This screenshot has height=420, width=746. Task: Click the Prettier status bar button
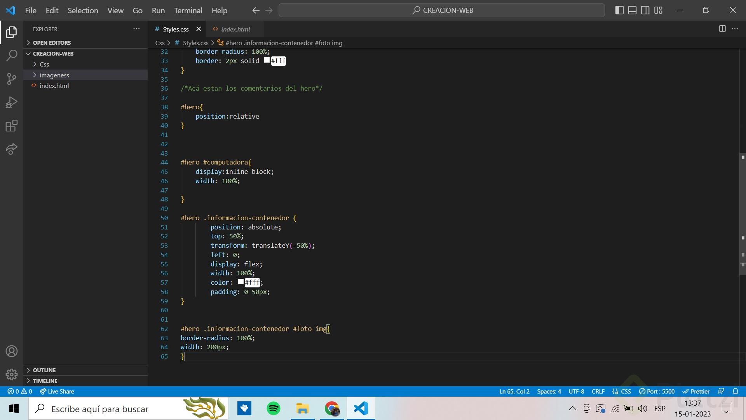coord(696,391)
